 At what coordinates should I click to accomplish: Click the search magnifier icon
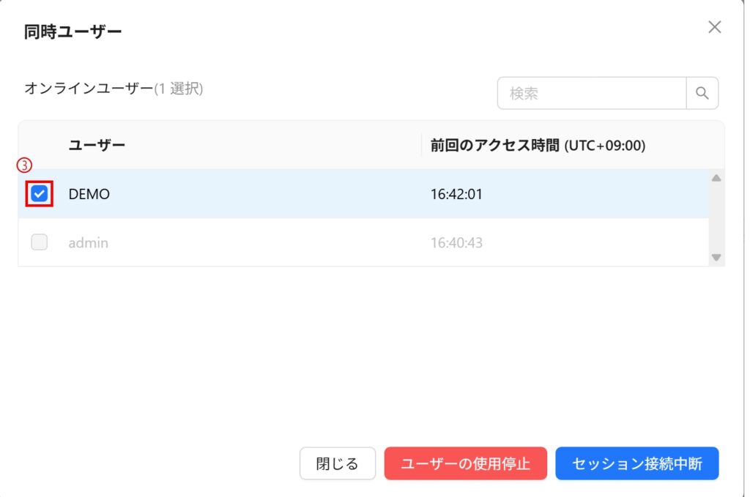[x=702, y=93]
